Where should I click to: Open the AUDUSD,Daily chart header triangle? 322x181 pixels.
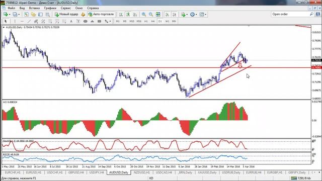pos(4,27)
